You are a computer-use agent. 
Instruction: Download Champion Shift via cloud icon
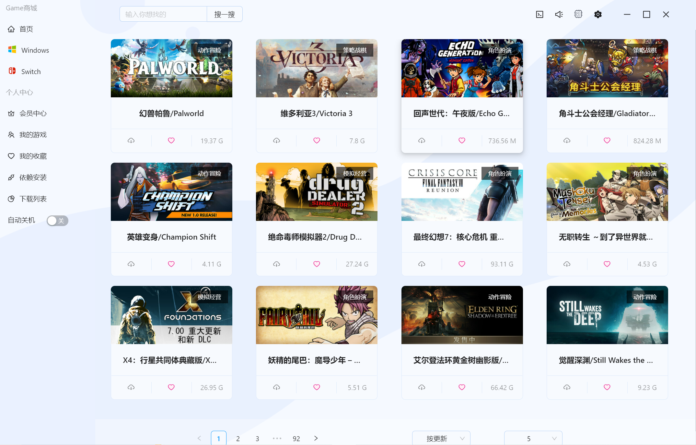point(131,264)
